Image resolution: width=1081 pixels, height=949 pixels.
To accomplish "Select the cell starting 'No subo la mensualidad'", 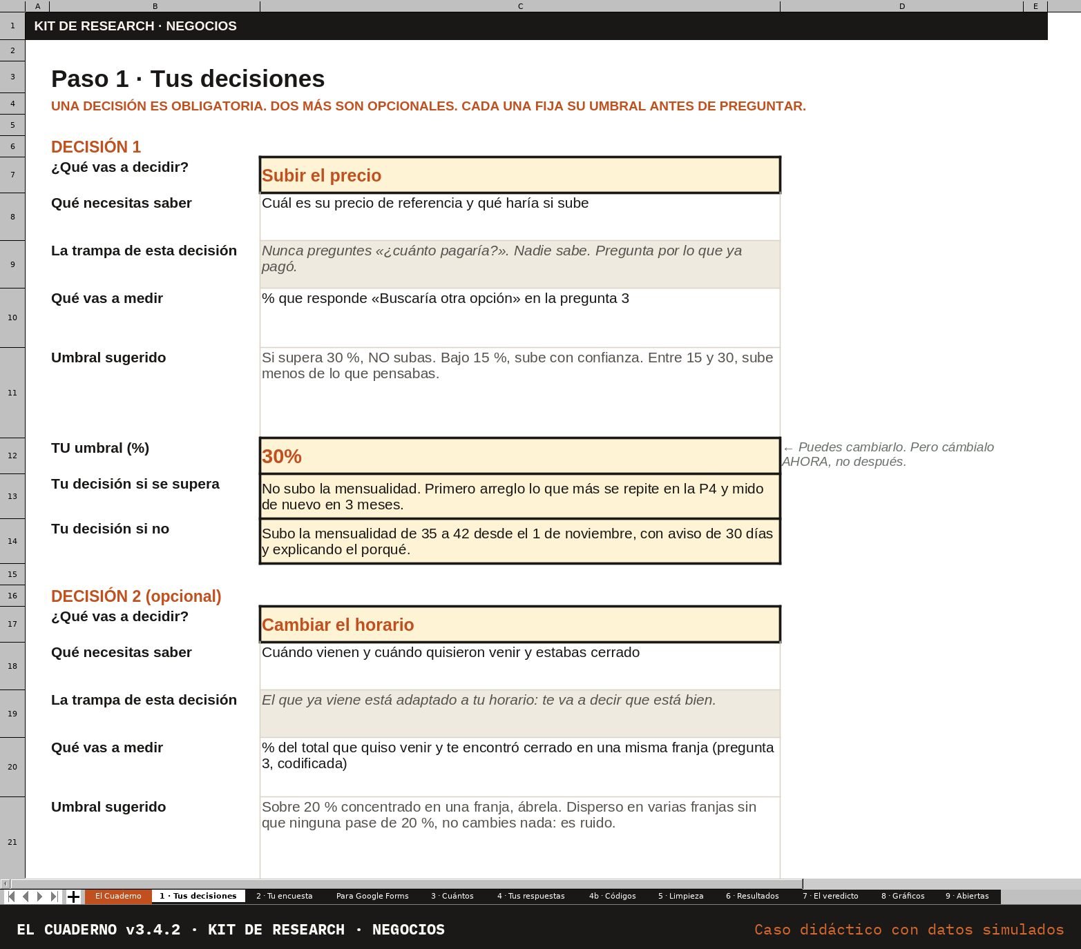I will click(520, 496).
